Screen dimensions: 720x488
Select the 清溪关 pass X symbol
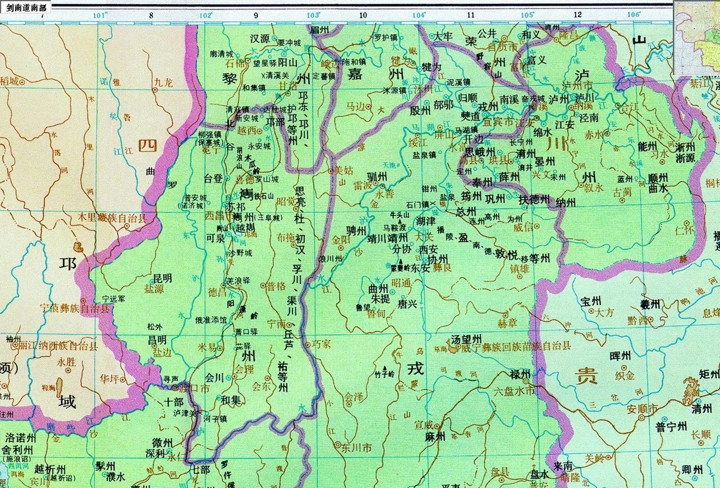(x=263, y=74)
